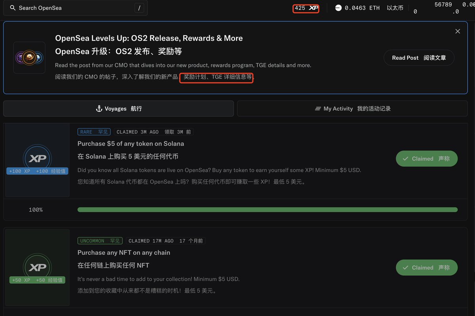Click the Solana voyage description text
Screen dimensions: 475x316
pos(219,170)
